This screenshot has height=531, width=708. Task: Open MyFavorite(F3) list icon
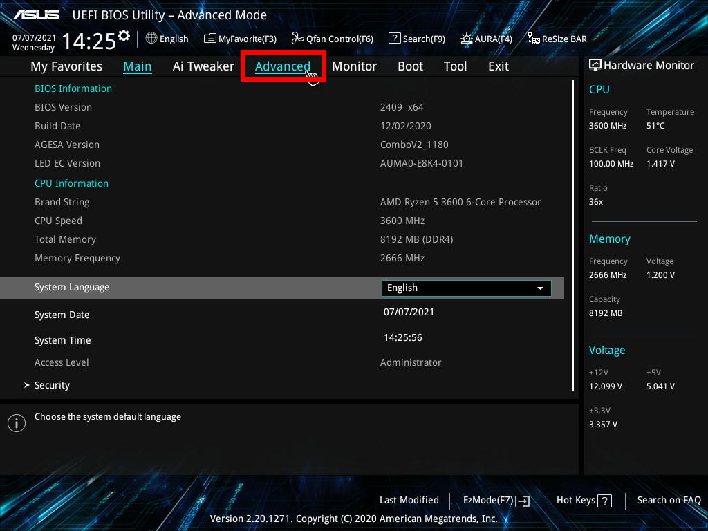[x=210, y=39]
